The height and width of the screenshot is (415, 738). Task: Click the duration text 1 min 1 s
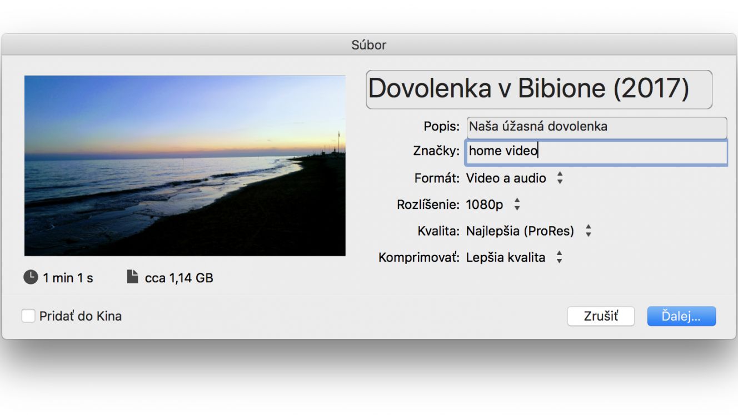pos(68,278)
